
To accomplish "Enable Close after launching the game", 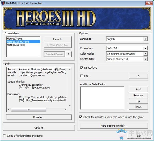I will (4, 136).
